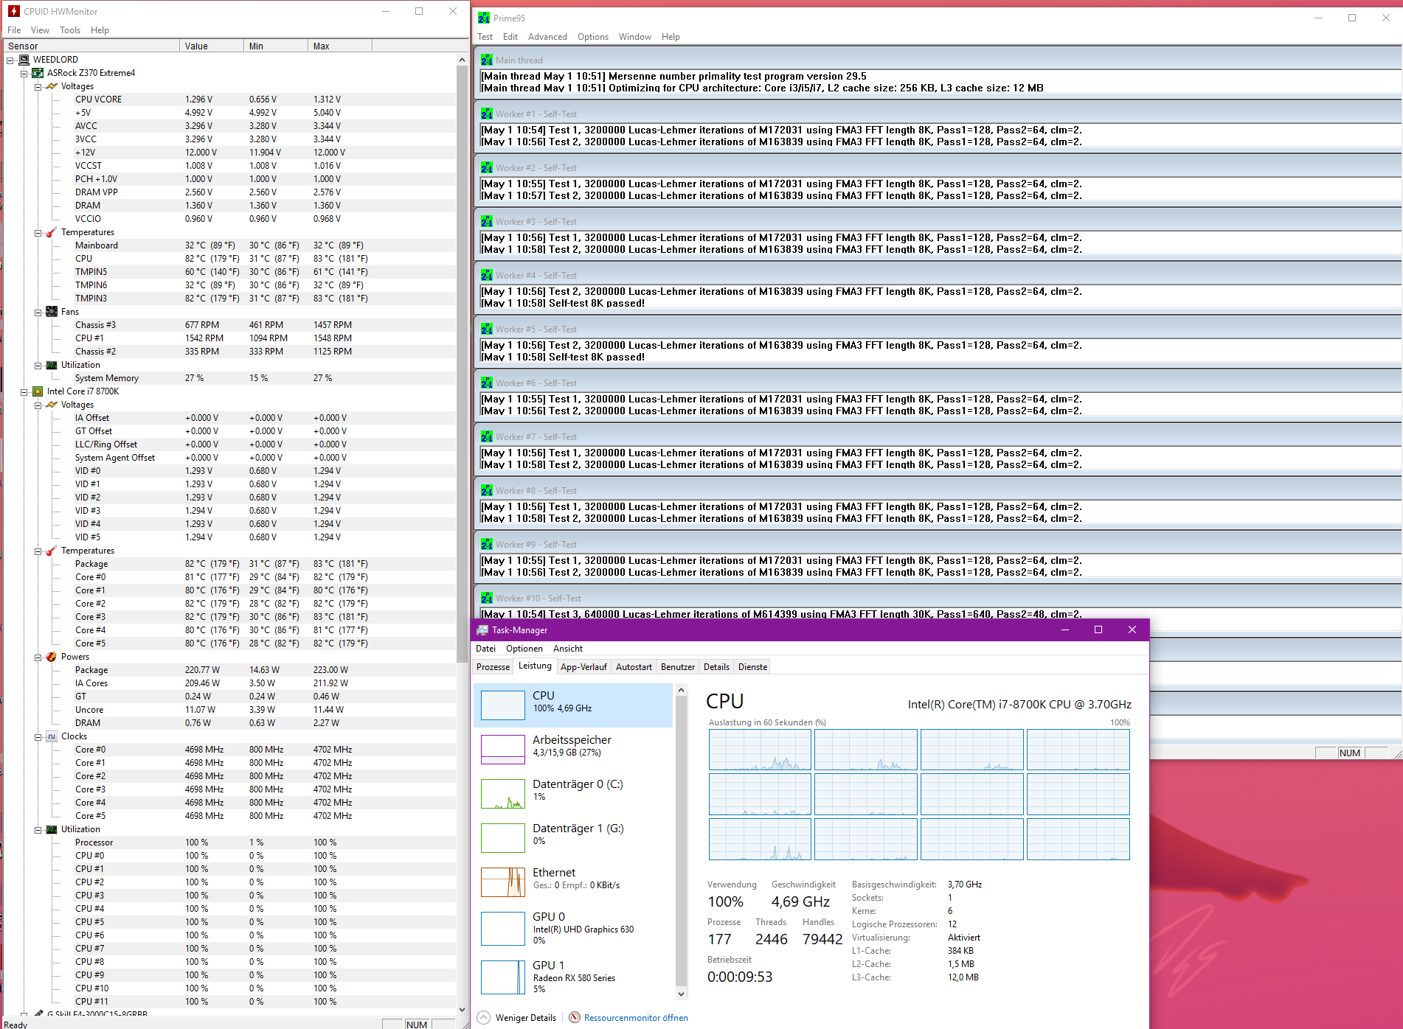Click the WEEDLORD computer icon in HWMonitor
This screenshot has height=1029, width=1403.
24,60
